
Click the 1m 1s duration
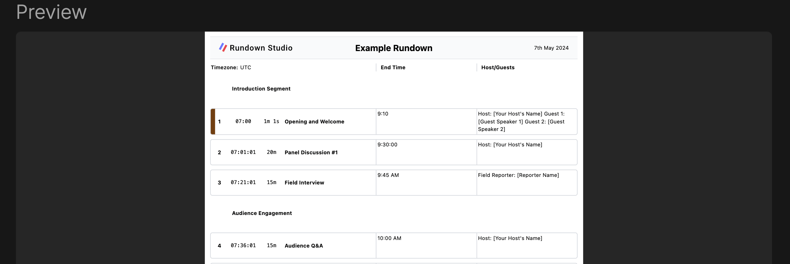click(x=271, y=121)
